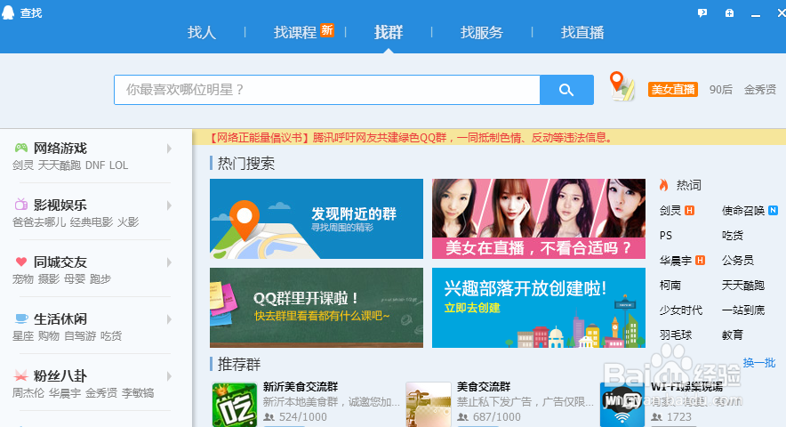Click the 新 badge on 找课程
This screenshot has height=427, width=786.
[327, 30]
